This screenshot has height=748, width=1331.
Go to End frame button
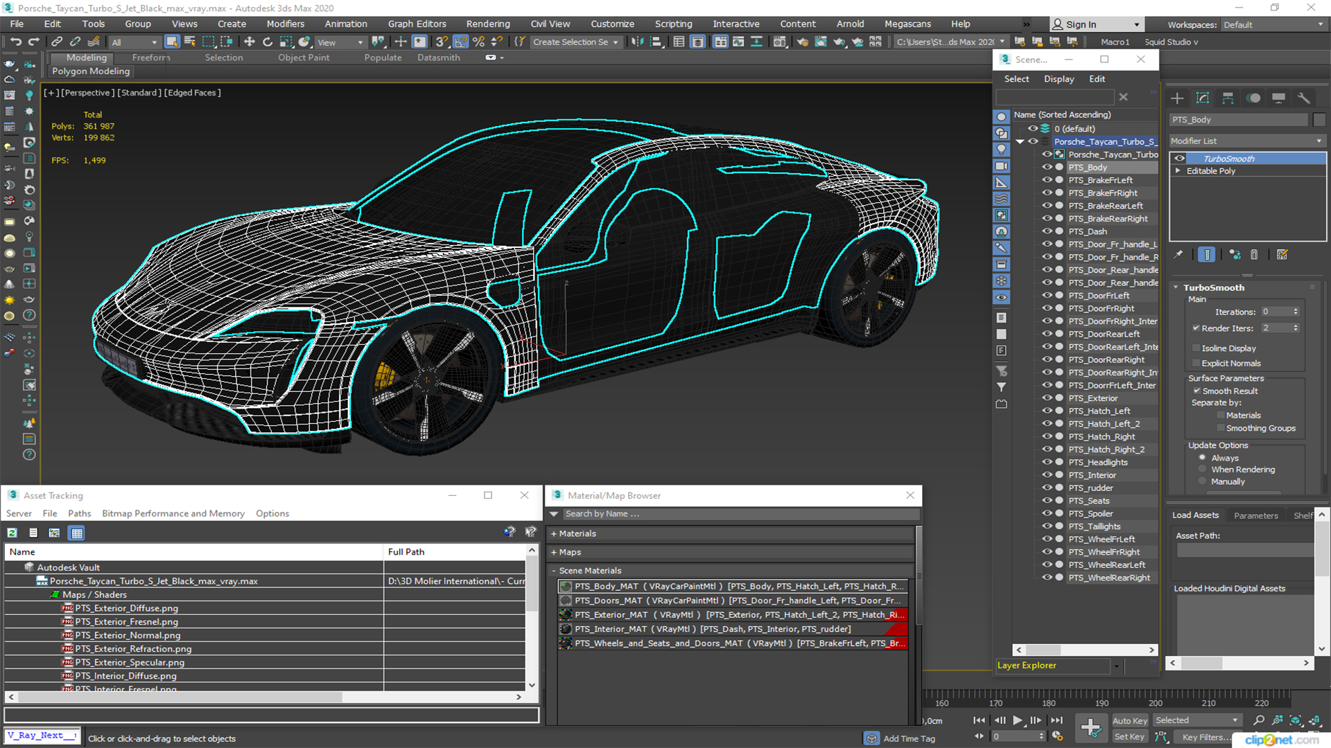[1056, 720]
